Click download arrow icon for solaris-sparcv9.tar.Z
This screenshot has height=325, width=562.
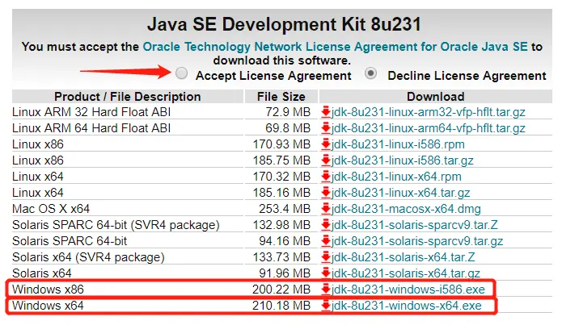coord(326,224)
